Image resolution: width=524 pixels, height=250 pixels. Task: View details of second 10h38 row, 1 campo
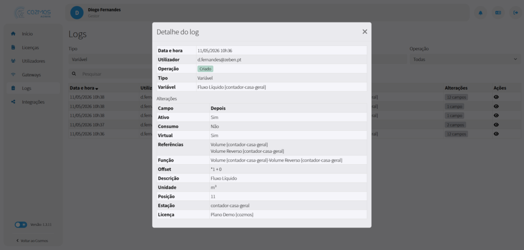tap(496, 106)
